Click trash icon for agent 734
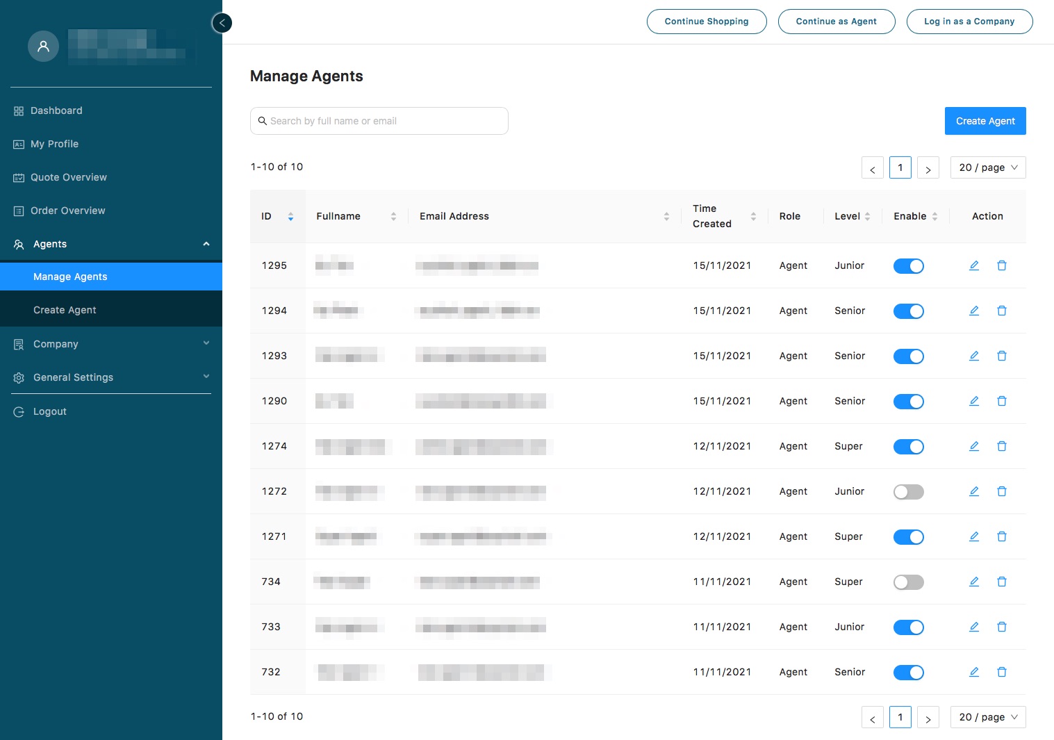The width and height of the screenshot is (1054, 740). tap(1002, 582)
